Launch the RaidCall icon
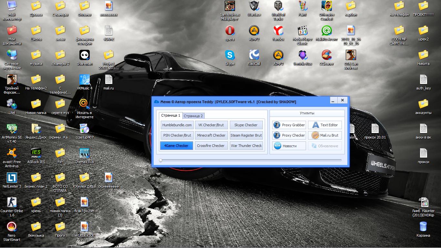Screen dimensions: 441x248 (x=254, y=58)
